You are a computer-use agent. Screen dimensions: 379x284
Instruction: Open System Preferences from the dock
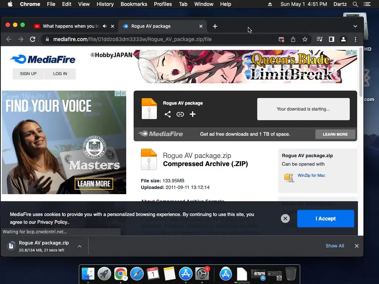tap(202, 274)
